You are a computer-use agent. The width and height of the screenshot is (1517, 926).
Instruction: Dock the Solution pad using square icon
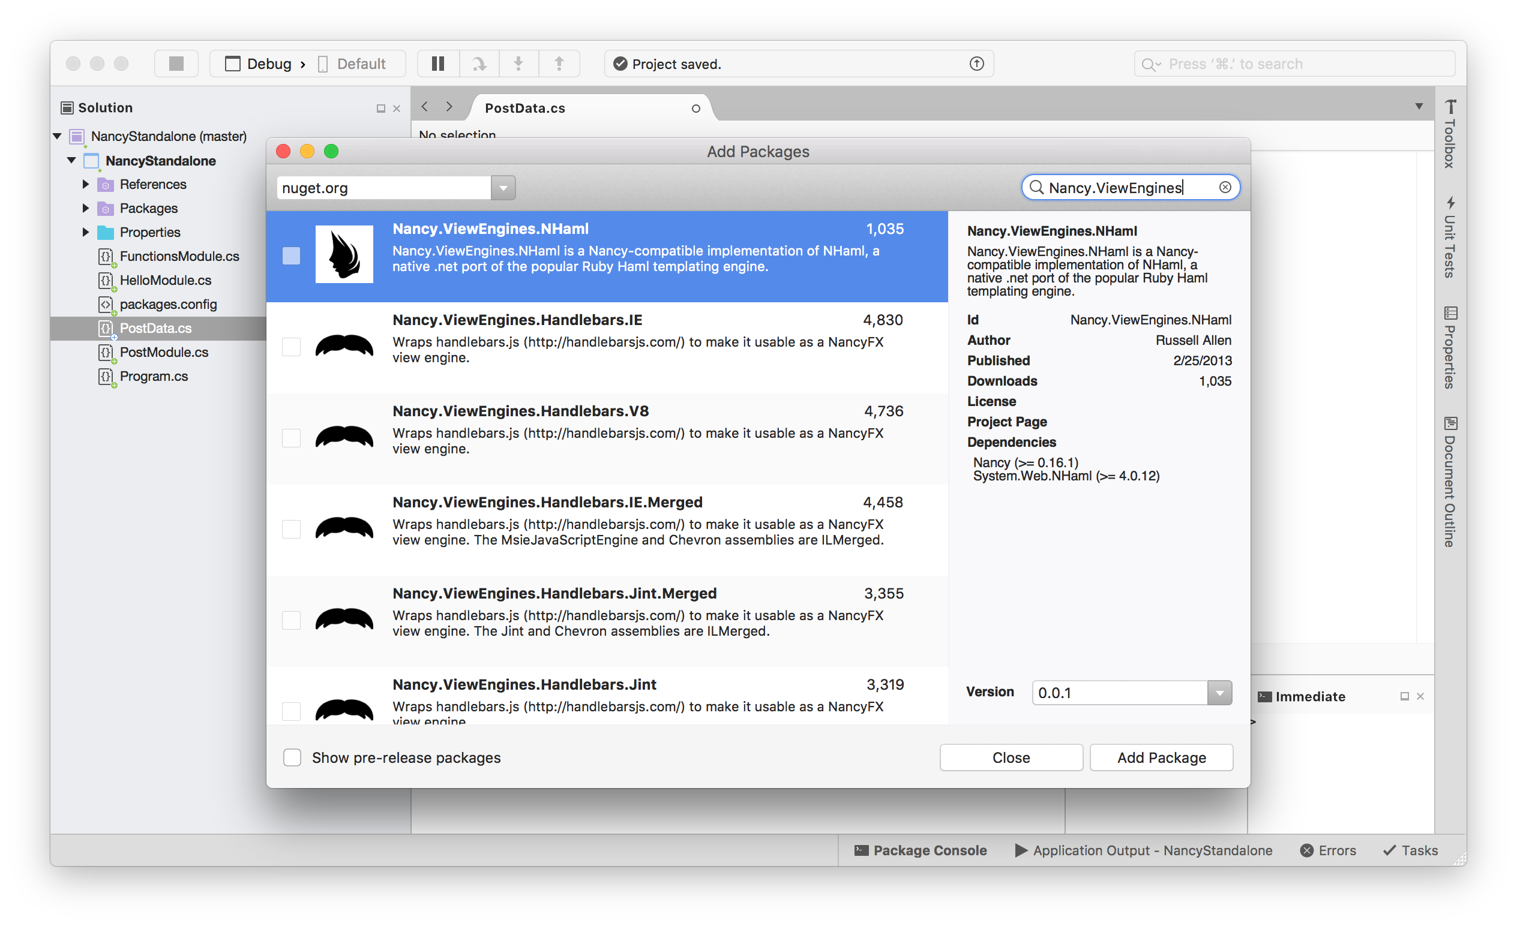[x=380, y=109]
